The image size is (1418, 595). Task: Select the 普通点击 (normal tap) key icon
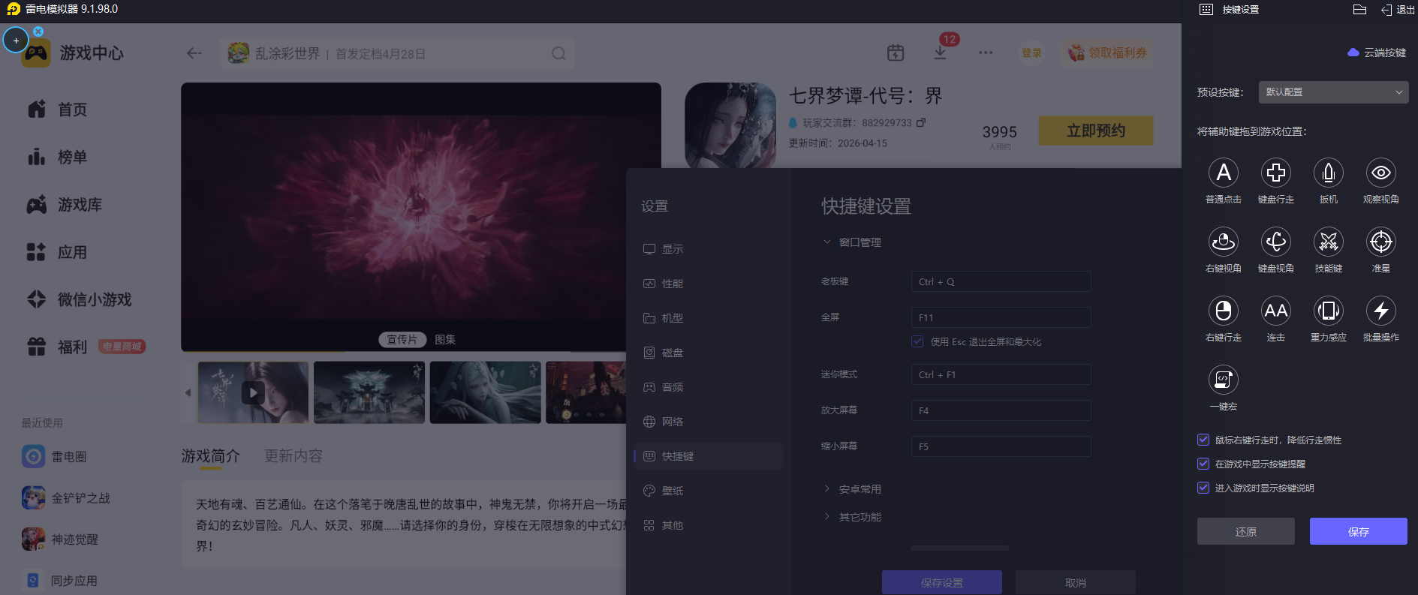click(x=1223, y=173)
